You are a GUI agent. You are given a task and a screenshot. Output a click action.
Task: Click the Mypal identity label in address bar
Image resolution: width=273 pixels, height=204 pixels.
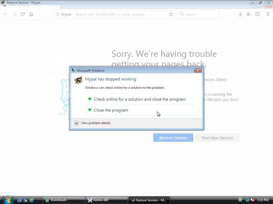(66, 14)
